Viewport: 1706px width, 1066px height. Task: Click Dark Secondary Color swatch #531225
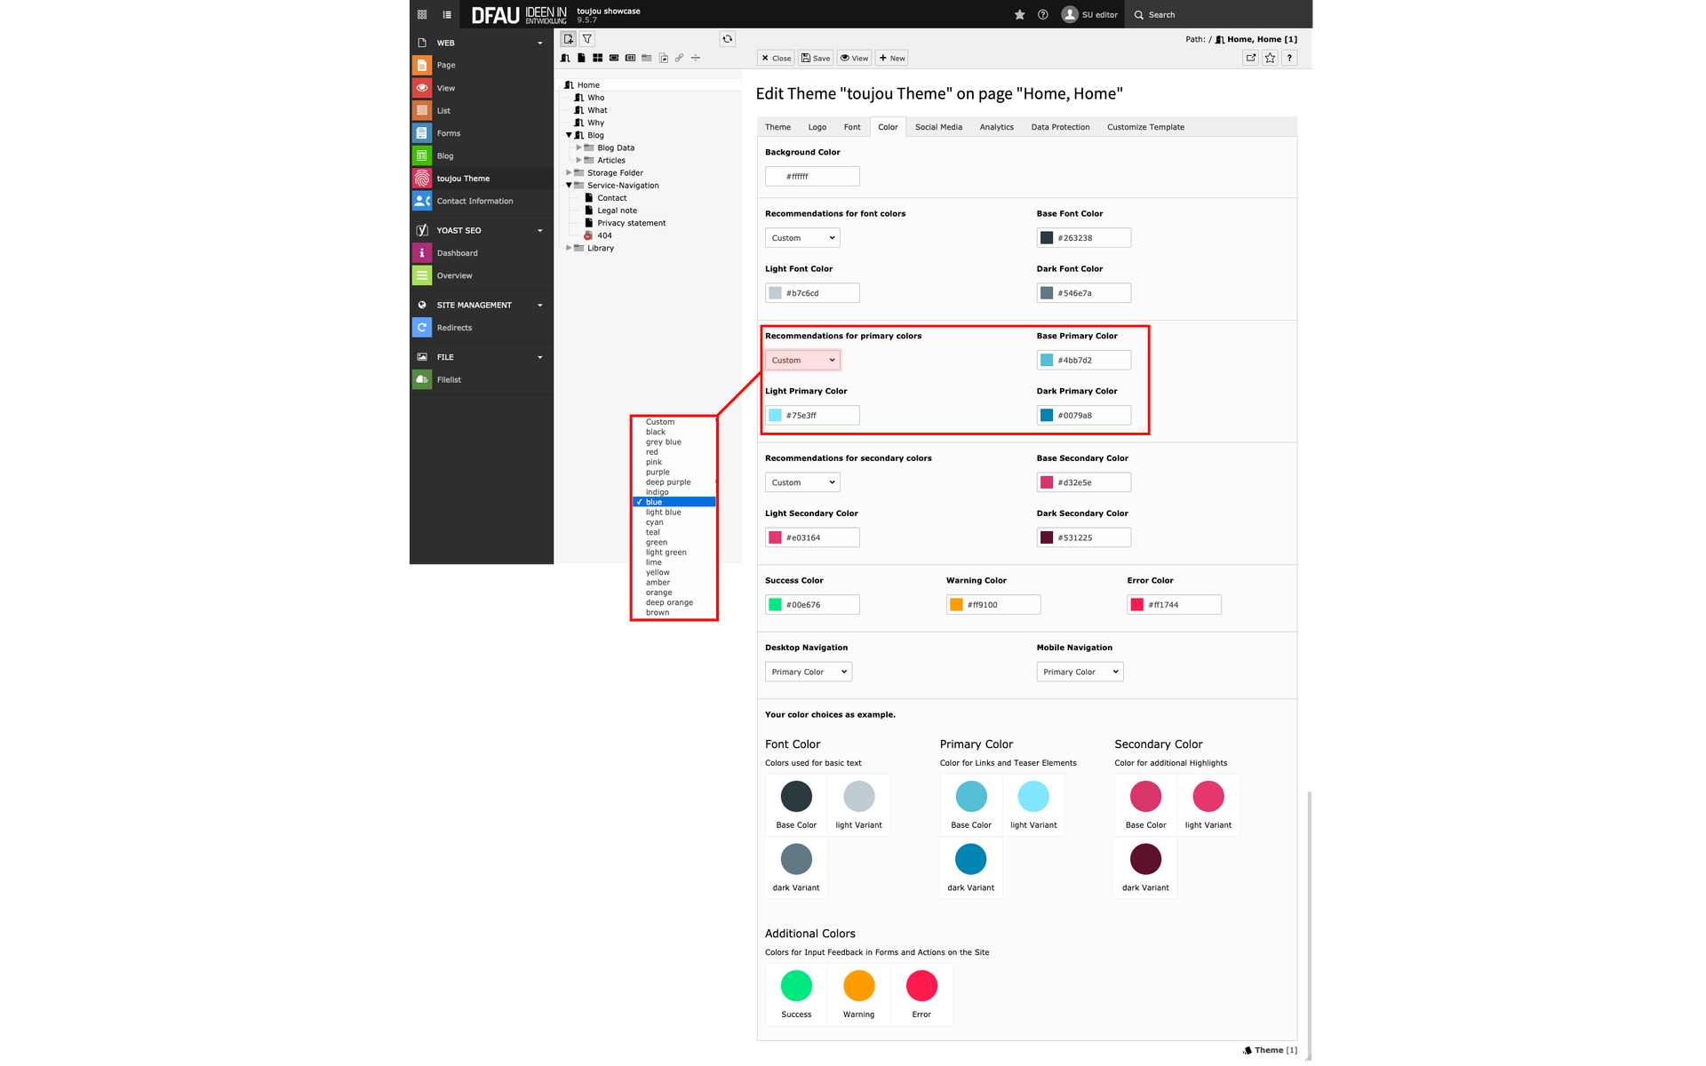1047,537
